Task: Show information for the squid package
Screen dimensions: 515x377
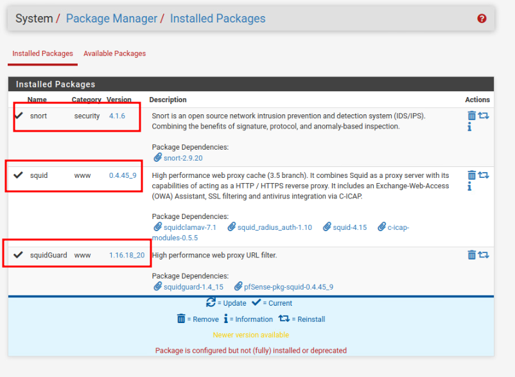Action: [469, 186]
